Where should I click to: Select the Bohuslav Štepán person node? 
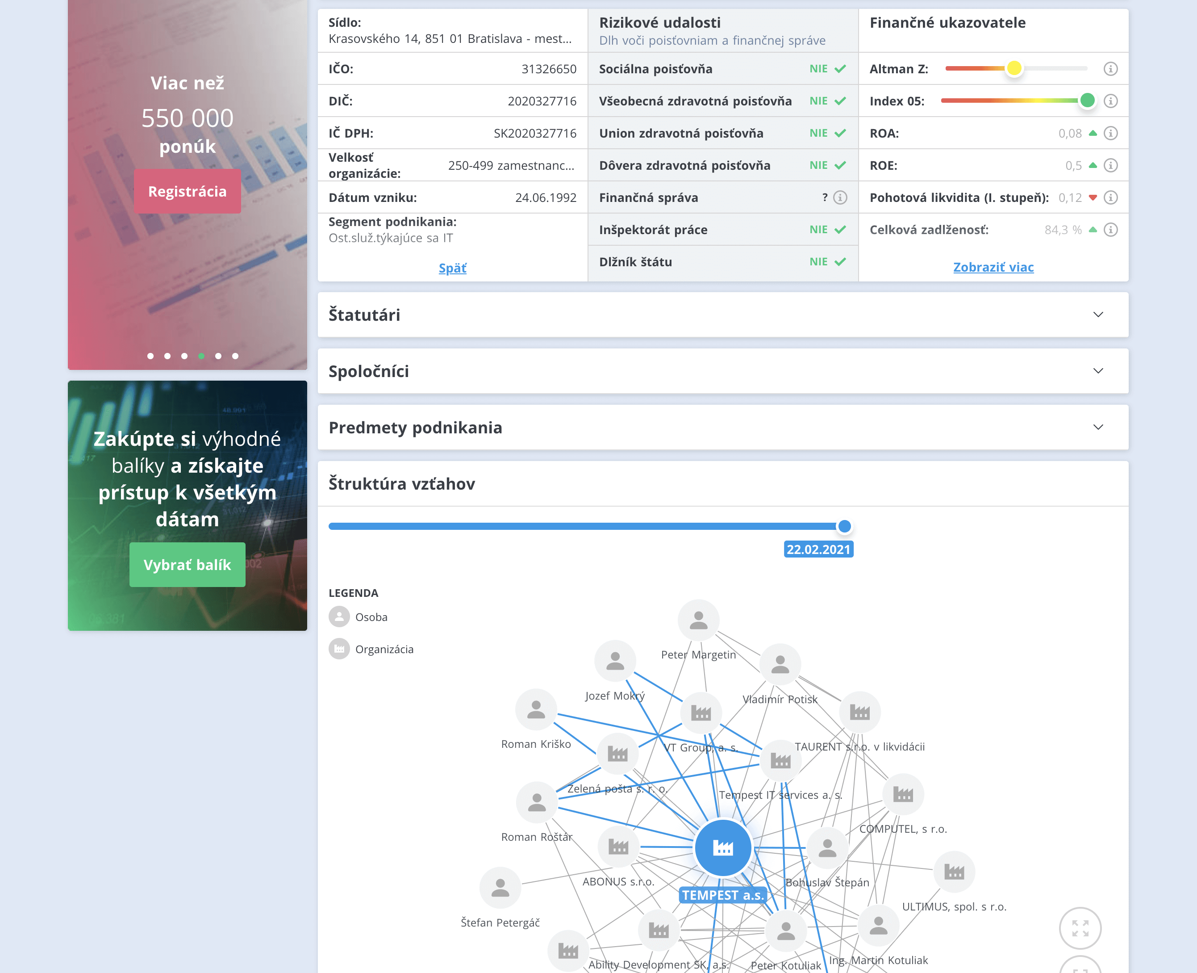(827, 848)
